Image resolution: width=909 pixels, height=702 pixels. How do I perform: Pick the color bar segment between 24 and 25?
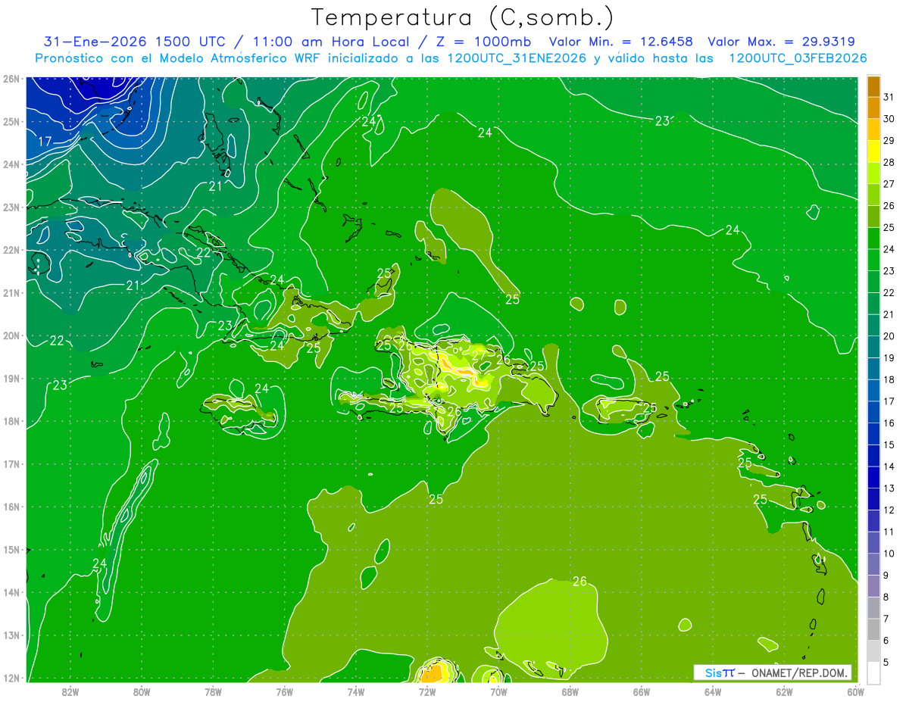[873, 239]
